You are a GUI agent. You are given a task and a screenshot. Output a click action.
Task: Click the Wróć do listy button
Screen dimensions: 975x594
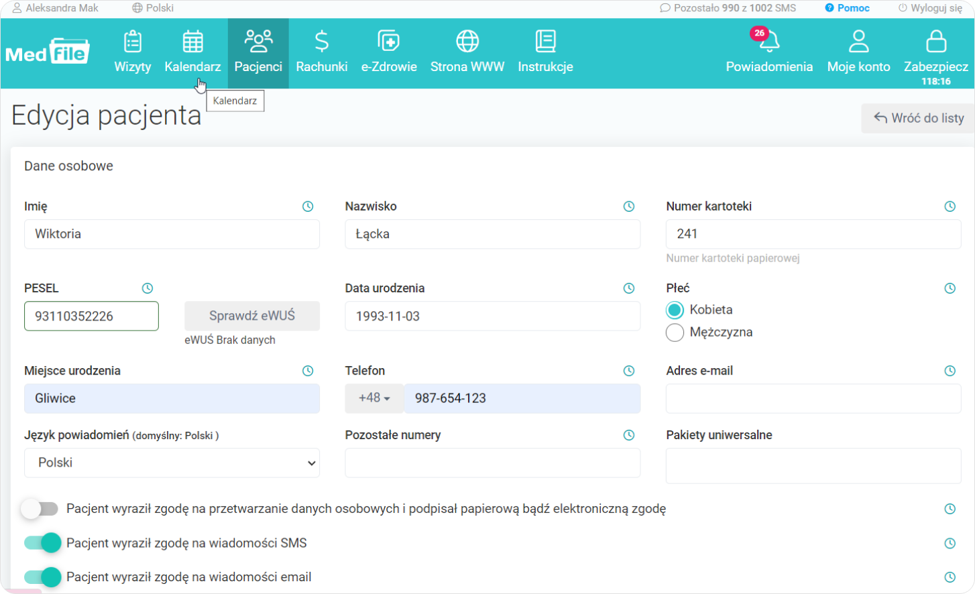click(918, 118)
